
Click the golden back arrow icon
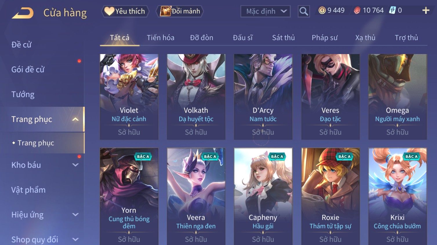click(x=23, y=13)
